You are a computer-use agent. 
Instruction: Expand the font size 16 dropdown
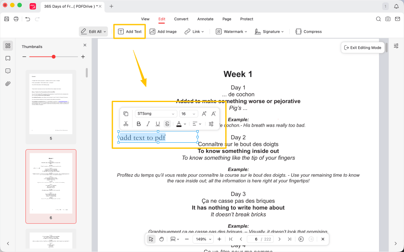(188, 114)
